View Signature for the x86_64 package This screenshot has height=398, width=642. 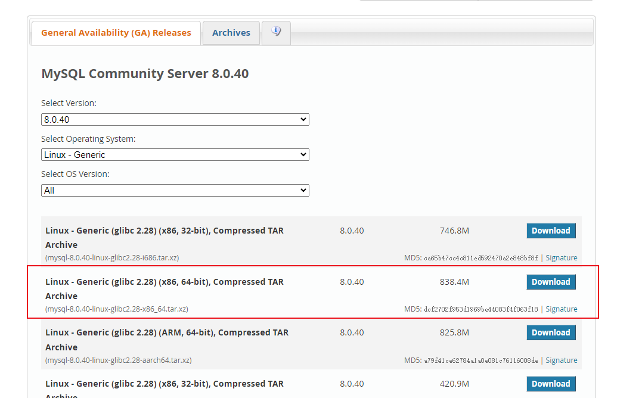click(561, 309)
